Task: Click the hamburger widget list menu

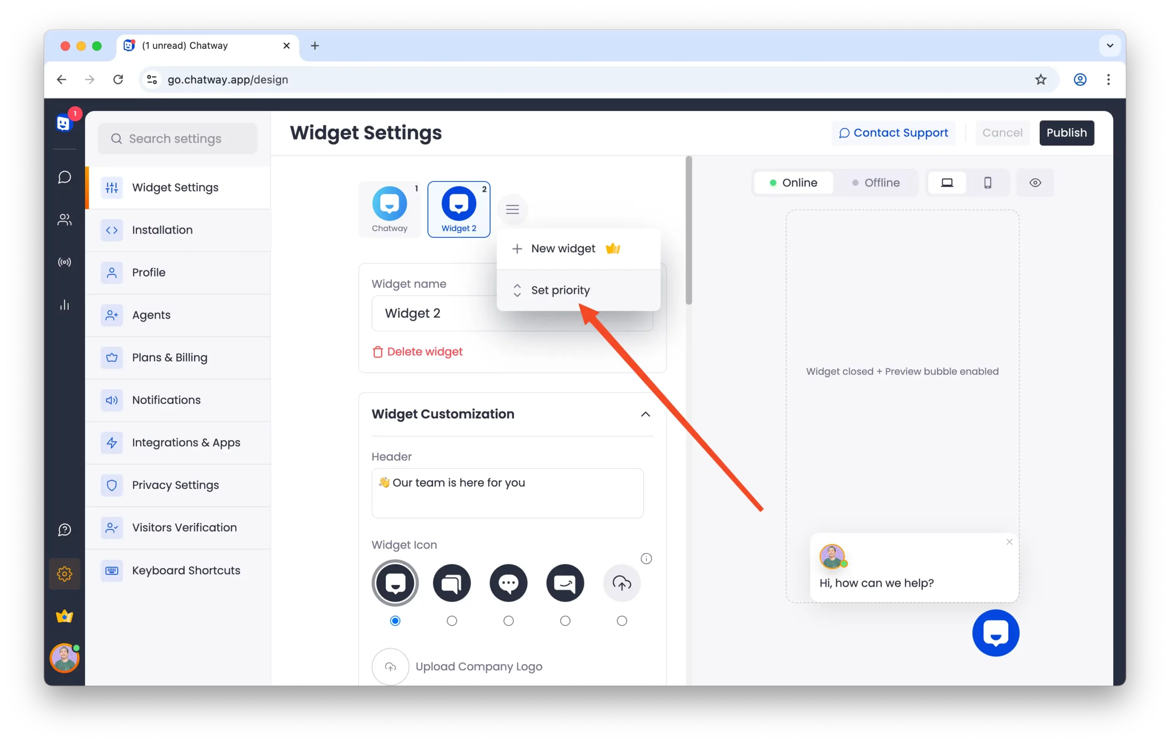Action: pyautogui.click(x=512, y=209)
